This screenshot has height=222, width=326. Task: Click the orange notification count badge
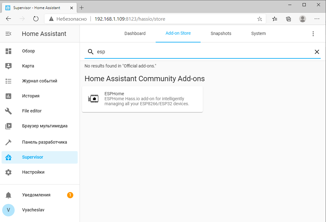pos(70,195)
